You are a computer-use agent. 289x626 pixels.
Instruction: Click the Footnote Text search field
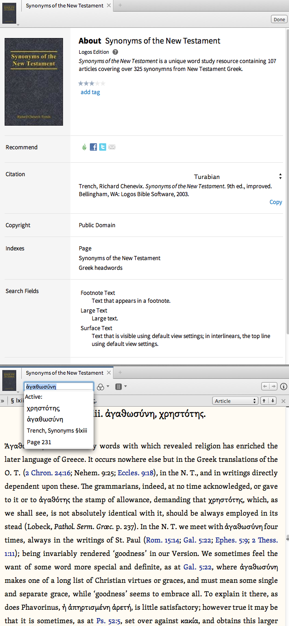[98, 293]
